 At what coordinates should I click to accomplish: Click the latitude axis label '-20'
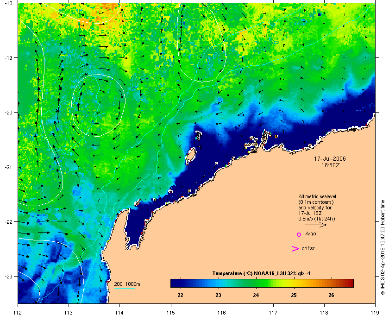coord(8,112)
